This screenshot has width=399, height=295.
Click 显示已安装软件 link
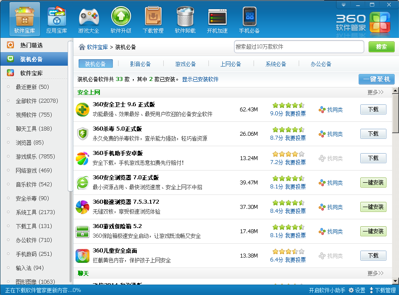[200, 79]
